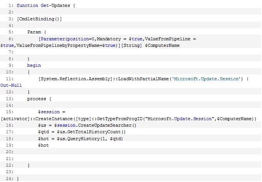Click the [CmdletBinding()] attribute on line 3

[40, 18]
